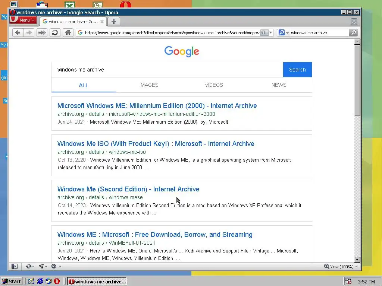The height and width of the screenshot is (286, 382).
Task: Open the Opera Menu button
Action: coord(23,20)
